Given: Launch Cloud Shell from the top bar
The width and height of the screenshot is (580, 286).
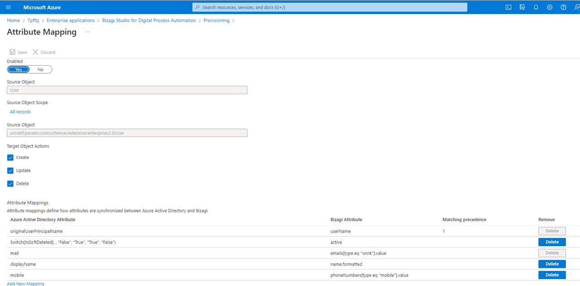Looking at the screenshot, I should [x=509, y=7].
